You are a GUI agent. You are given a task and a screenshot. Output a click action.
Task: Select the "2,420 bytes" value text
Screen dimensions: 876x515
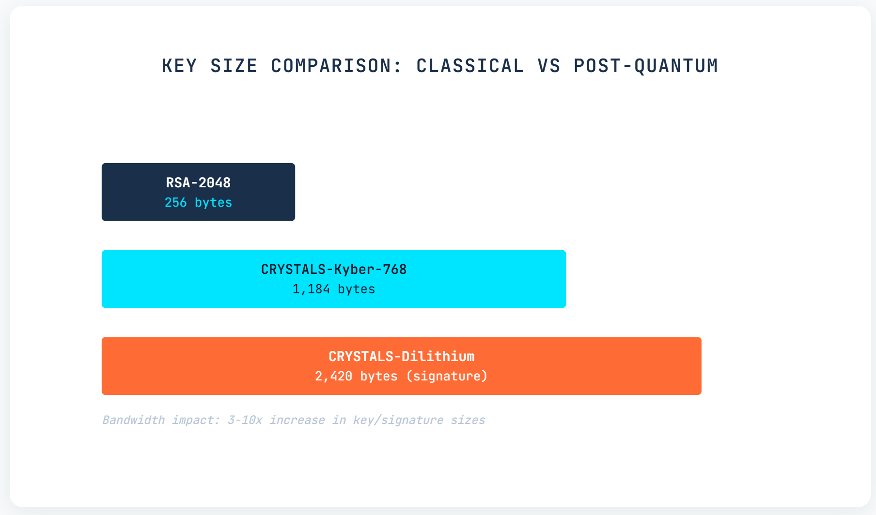pyautogui.click(x=356, y=376)
